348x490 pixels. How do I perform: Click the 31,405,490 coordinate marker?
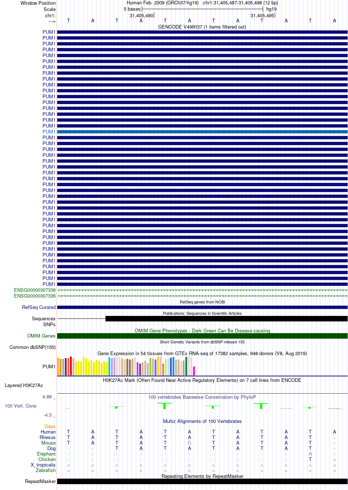pos(141,15)
